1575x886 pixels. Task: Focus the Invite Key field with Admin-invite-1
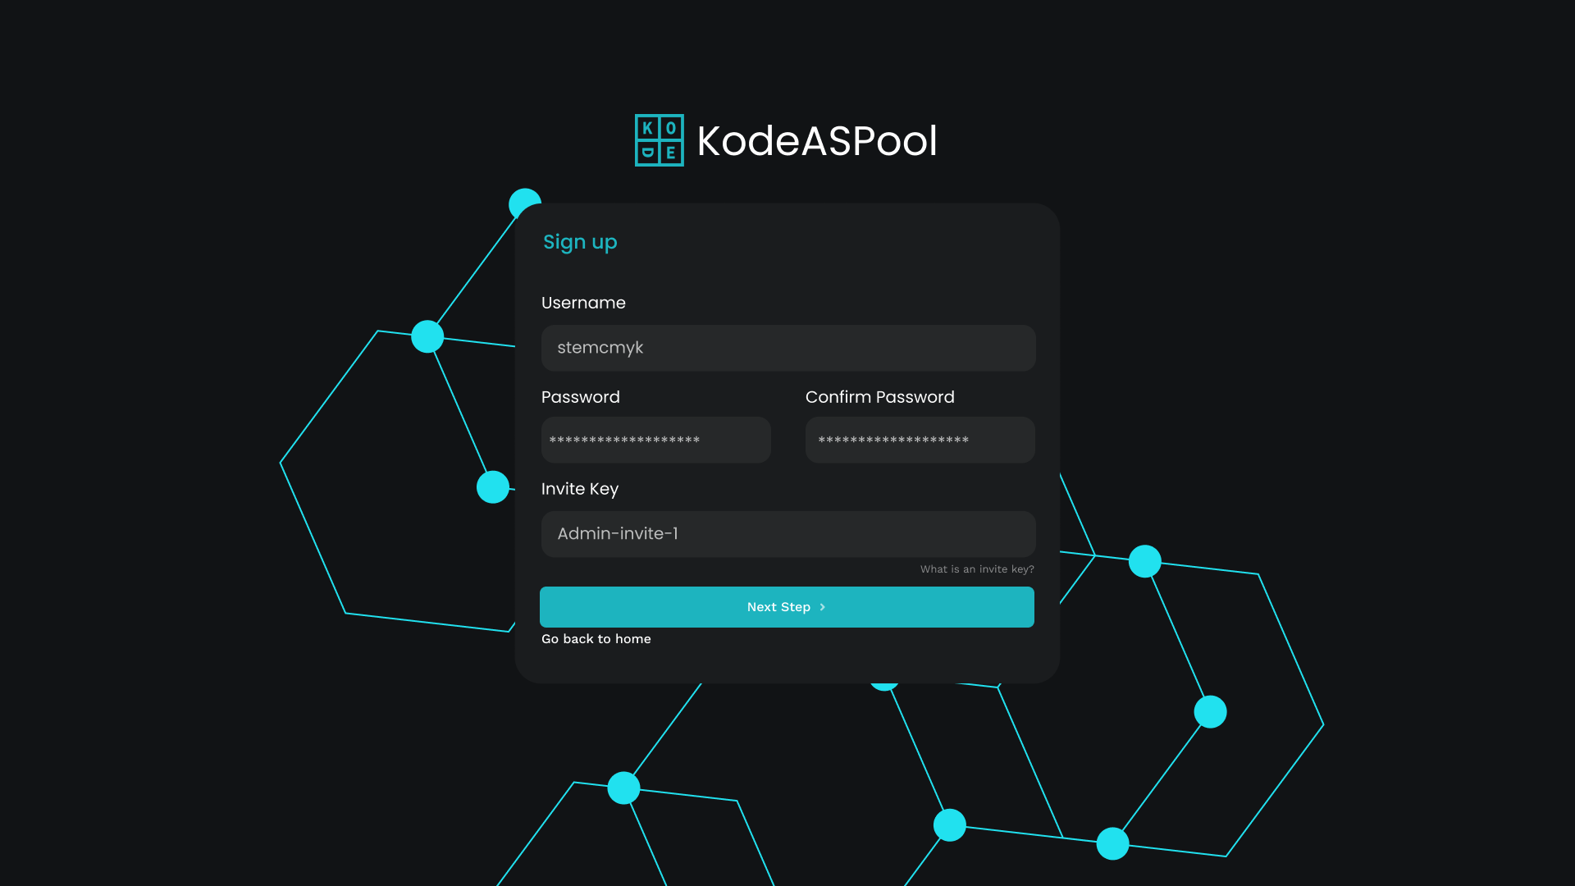(x=787, y=534)
